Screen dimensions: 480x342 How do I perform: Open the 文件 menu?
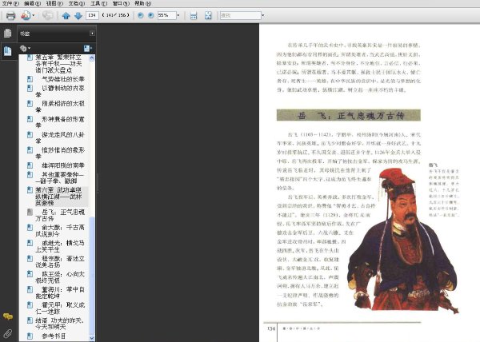click(10, 3)
